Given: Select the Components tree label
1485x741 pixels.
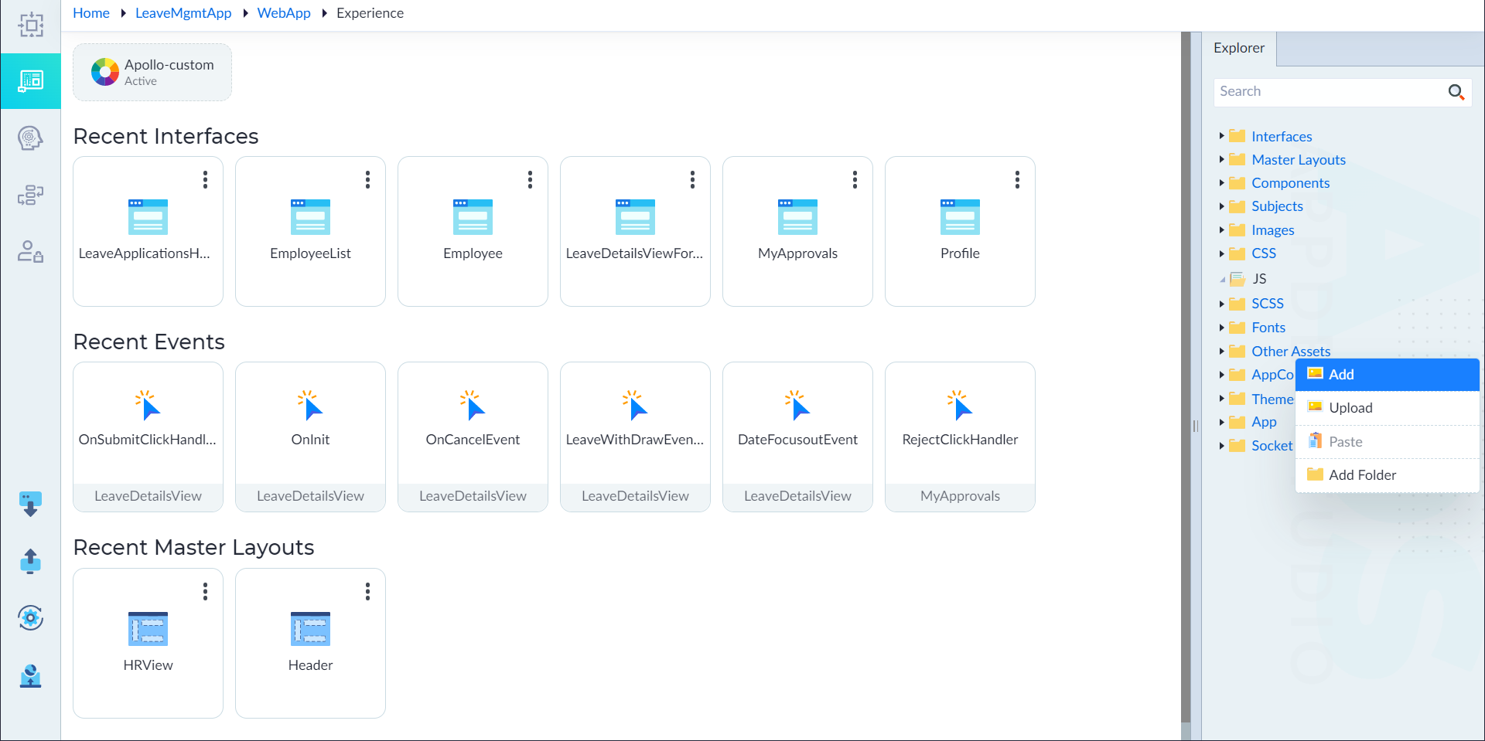Looking at the screenshot, I should (x=1290, y=183).
